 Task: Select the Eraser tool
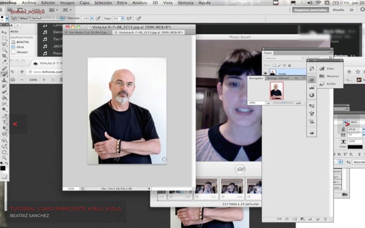point(4,92)
